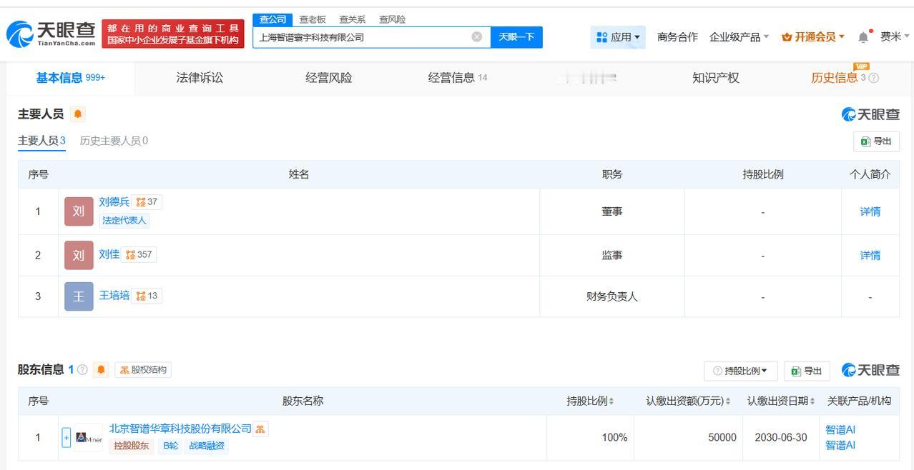Click the second 智谱AI related product link

(840, 446)
